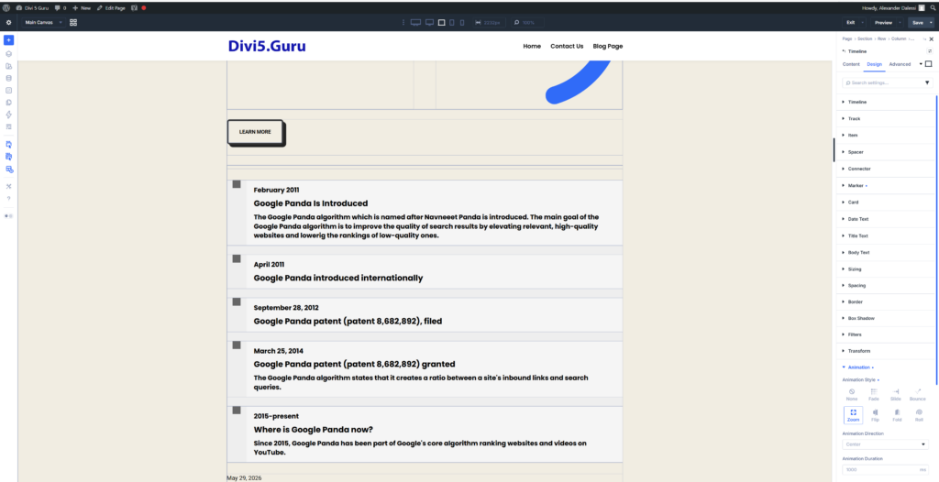The image size is (939, 482).
Task: Click the Animation Duration input field
Action: [x=885, y=470]
